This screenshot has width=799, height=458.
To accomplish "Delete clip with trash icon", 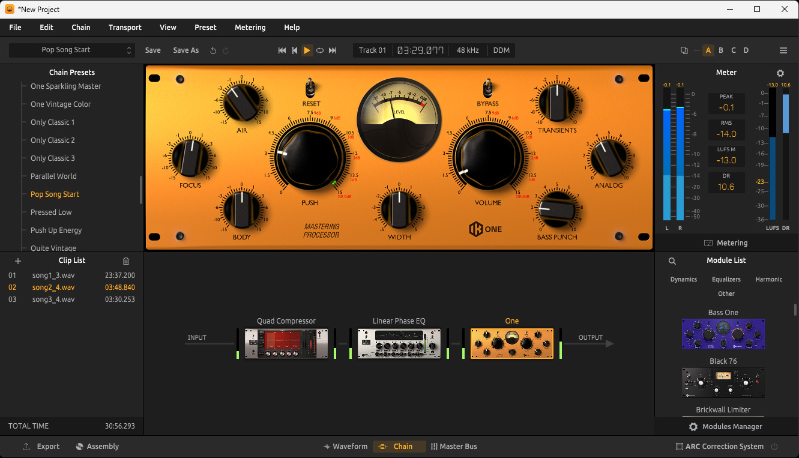I will [x=126, y=261].
